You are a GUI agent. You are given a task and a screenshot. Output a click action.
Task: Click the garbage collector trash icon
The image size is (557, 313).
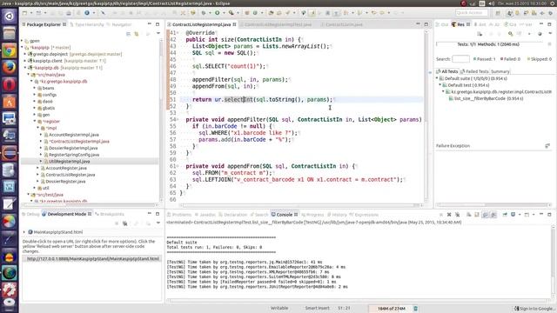(x=416, y=309)
